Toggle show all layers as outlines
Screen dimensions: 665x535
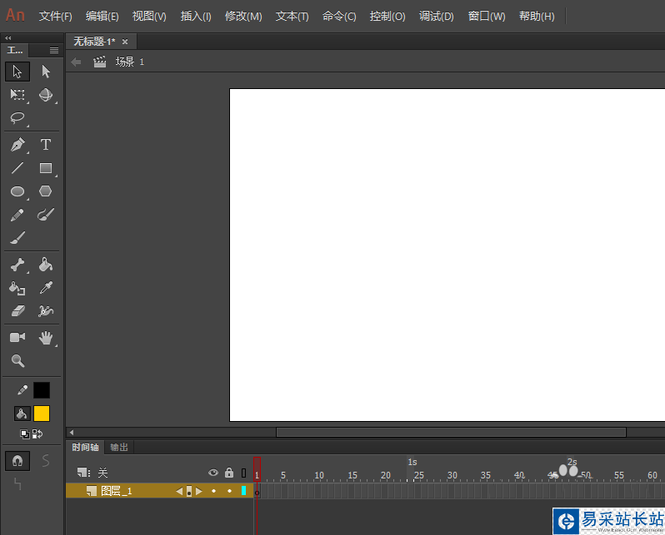[x=244, y=473]
